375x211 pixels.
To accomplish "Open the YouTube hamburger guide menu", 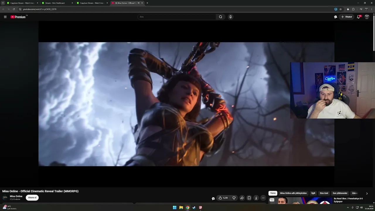I will click(5, 17).
